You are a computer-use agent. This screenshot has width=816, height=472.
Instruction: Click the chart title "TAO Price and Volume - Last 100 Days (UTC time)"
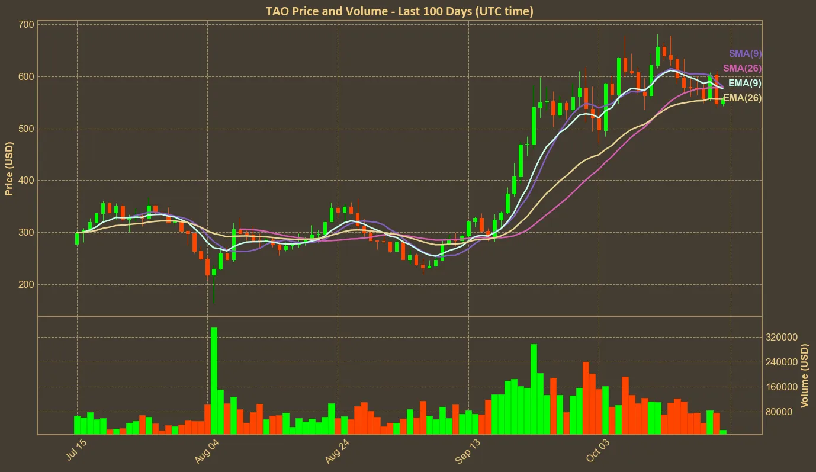[x=400, y=11]
